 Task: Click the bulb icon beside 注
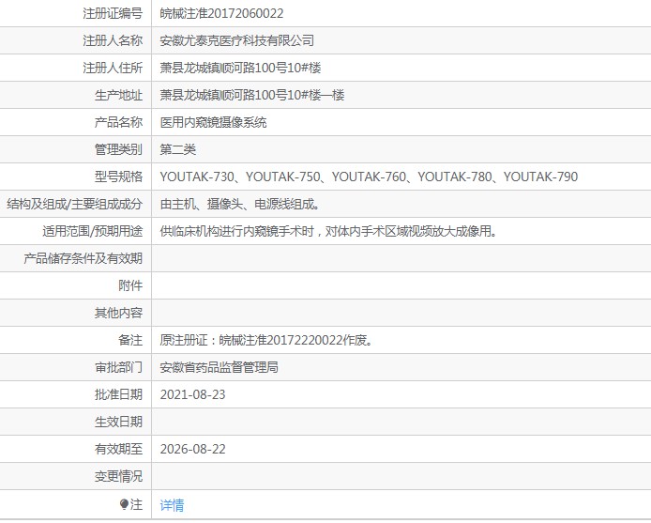pyautogui.click(x=124, y=505)
